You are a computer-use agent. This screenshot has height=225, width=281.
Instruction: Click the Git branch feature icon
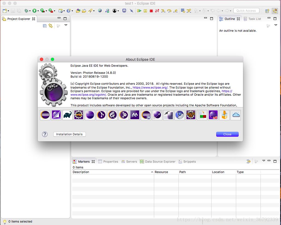coord(101,115)
